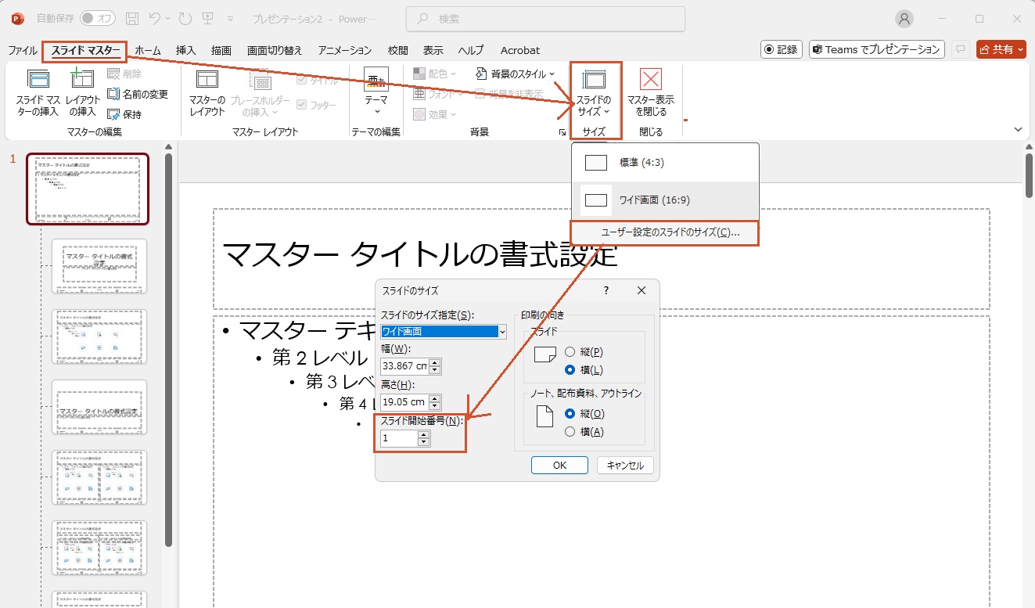The width and height of the screenshot is (1035, 608).
Task: Switch to Animations (アニメーション) tab
Action: pos(345,50)
